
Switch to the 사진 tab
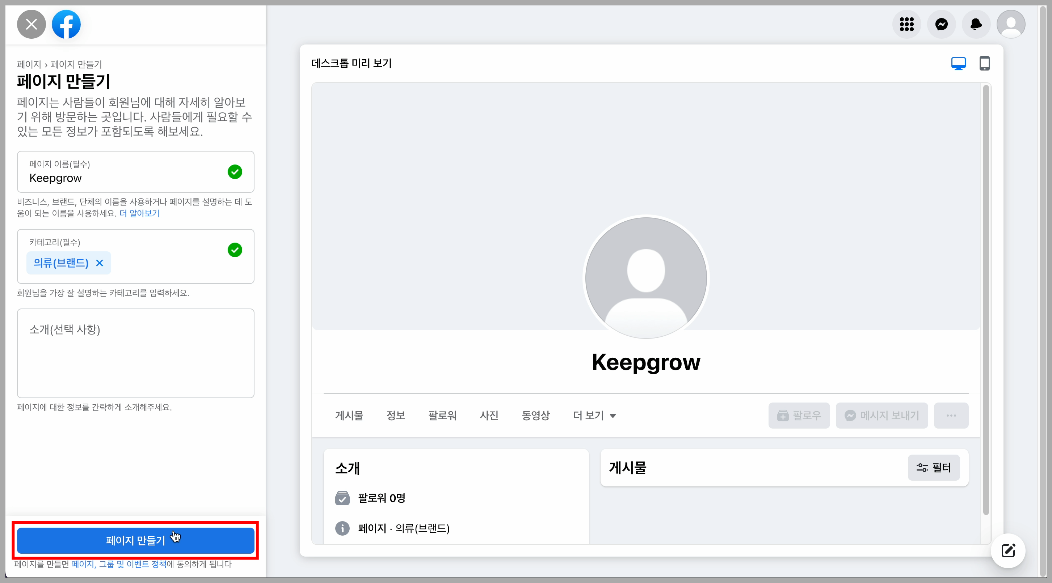tap(489, 415)
